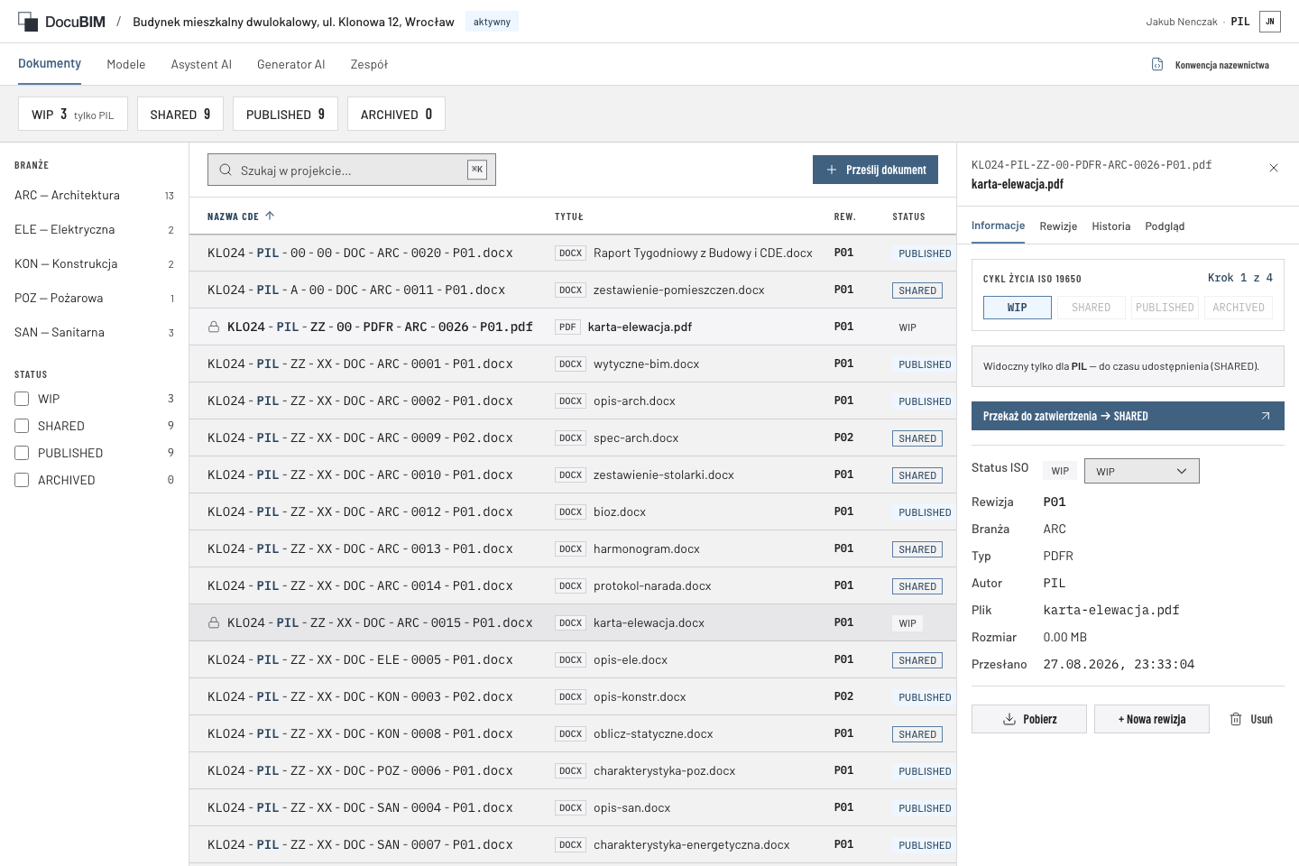The image size is (1299, 866).
Task: Toggle the WIP status filter checkbox
Action: click(22, 399)
